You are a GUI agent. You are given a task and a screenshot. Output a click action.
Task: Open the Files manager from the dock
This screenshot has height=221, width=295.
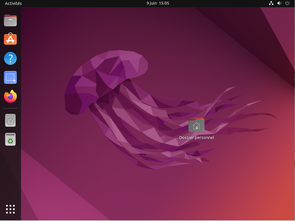click(x=10, y=20)
